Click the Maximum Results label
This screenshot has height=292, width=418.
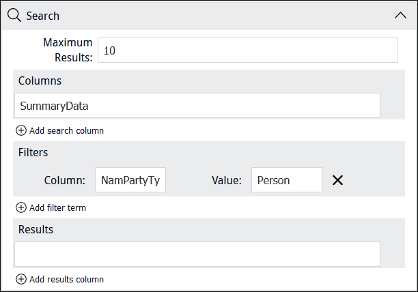pos(68,50)
